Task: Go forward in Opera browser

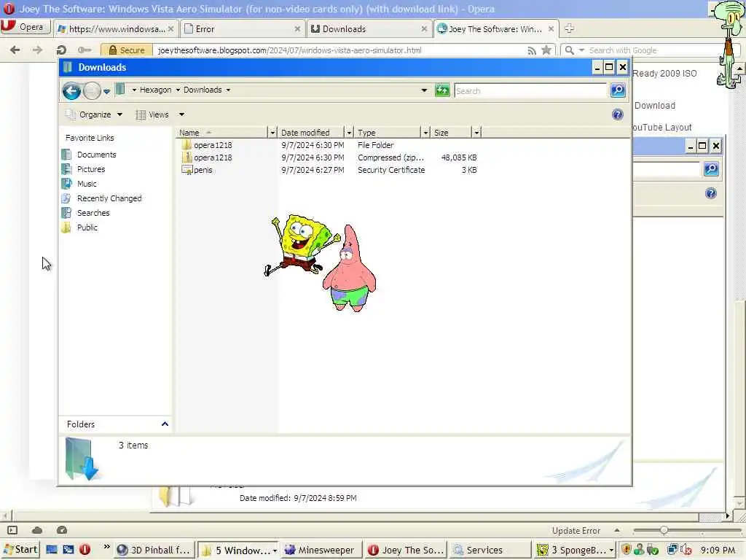Action: point(37,50)
